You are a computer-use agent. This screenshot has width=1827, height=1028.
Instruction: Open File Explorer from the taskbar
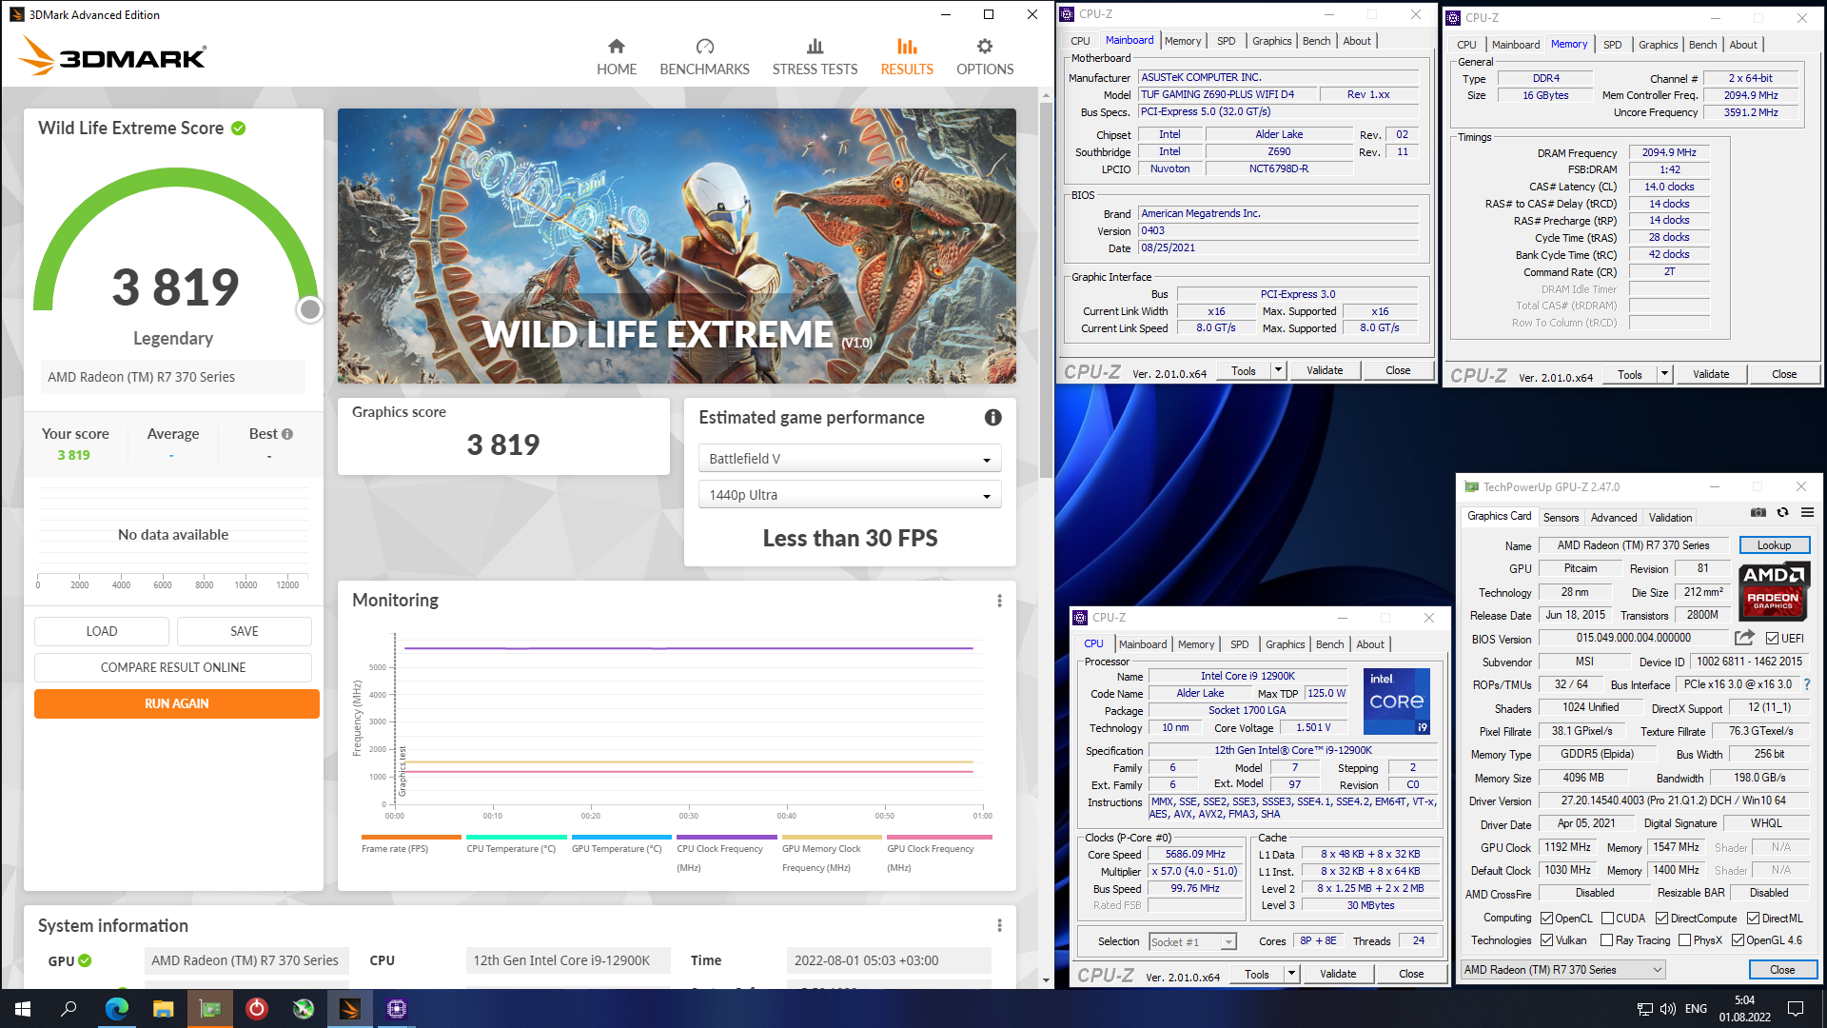point(163,1009)
